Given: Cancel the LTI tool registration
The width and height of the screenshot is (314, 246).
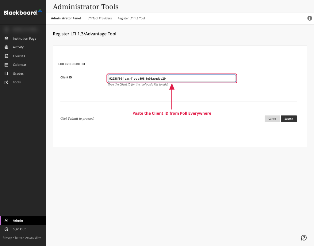Looking at the screenshot, I should click(x=272, y=119).
